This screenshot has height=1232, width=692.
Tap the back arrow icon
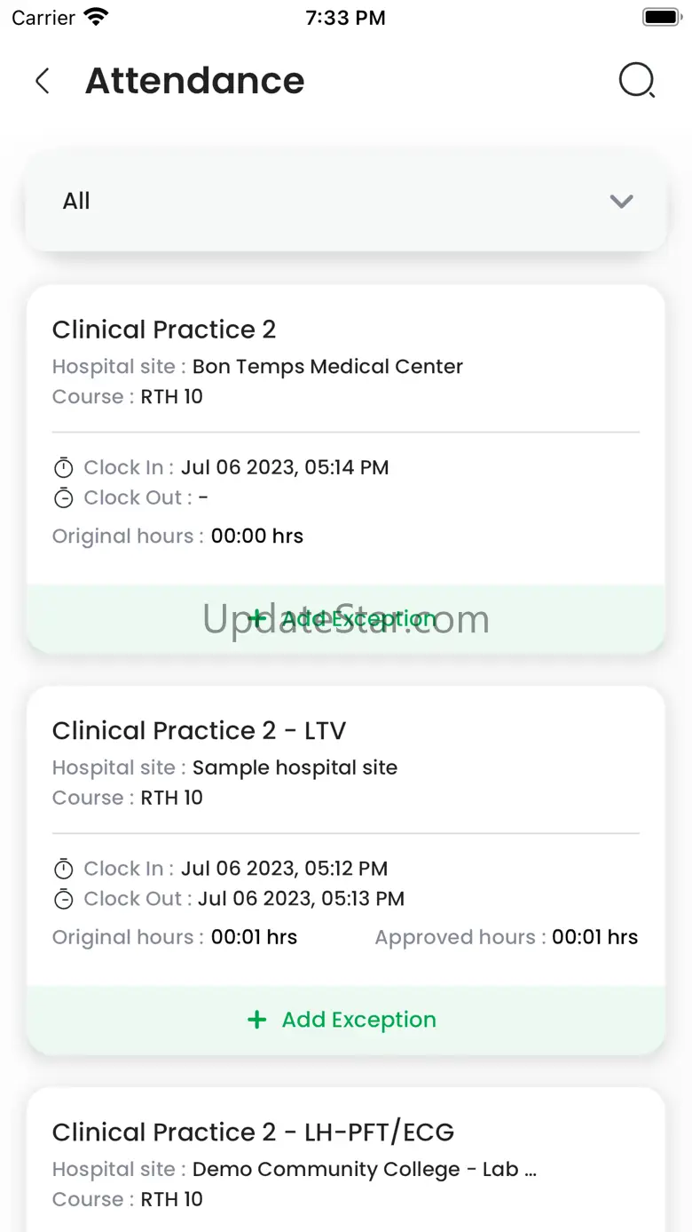[42, 81]
